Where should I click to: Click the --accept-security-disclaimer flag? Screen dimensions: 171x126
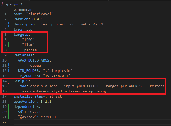(x=51, y=91)
